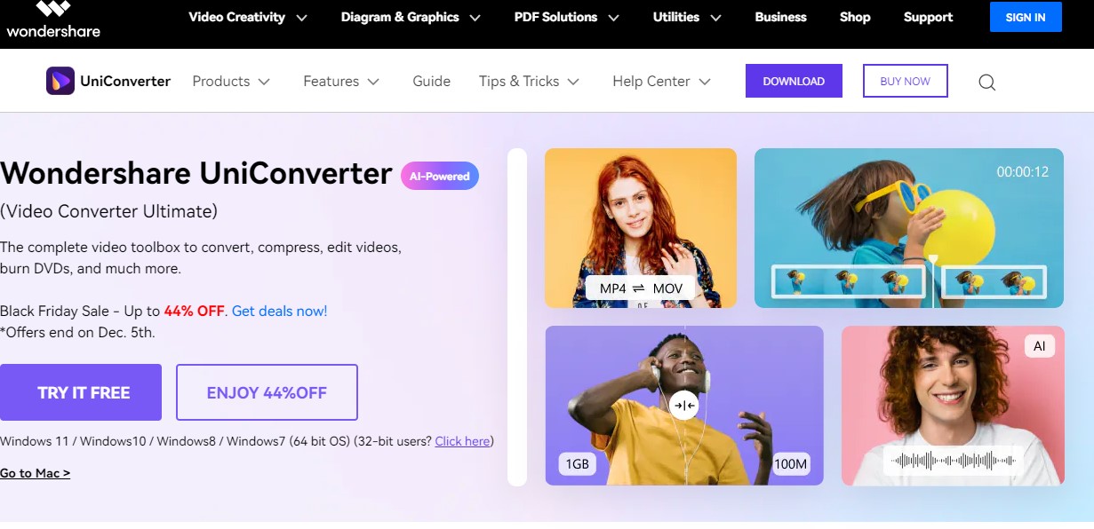Click the UniConverter purple logo icon
The width and height of the screenshot is (1094, 529).
pos(60,81)
